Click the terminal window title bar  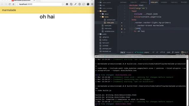click(141, 56)
